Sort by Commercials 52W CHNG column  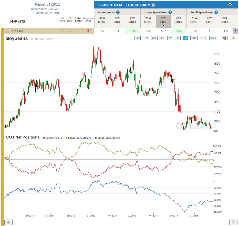click(x=102, y=20)
